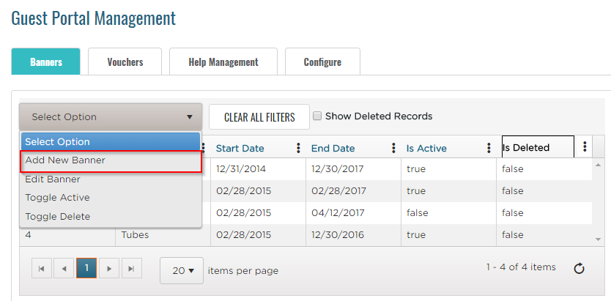Open Is Deleted column menu icon
Image resolution: width=611 pixels, height=301 pixels.
584,147
